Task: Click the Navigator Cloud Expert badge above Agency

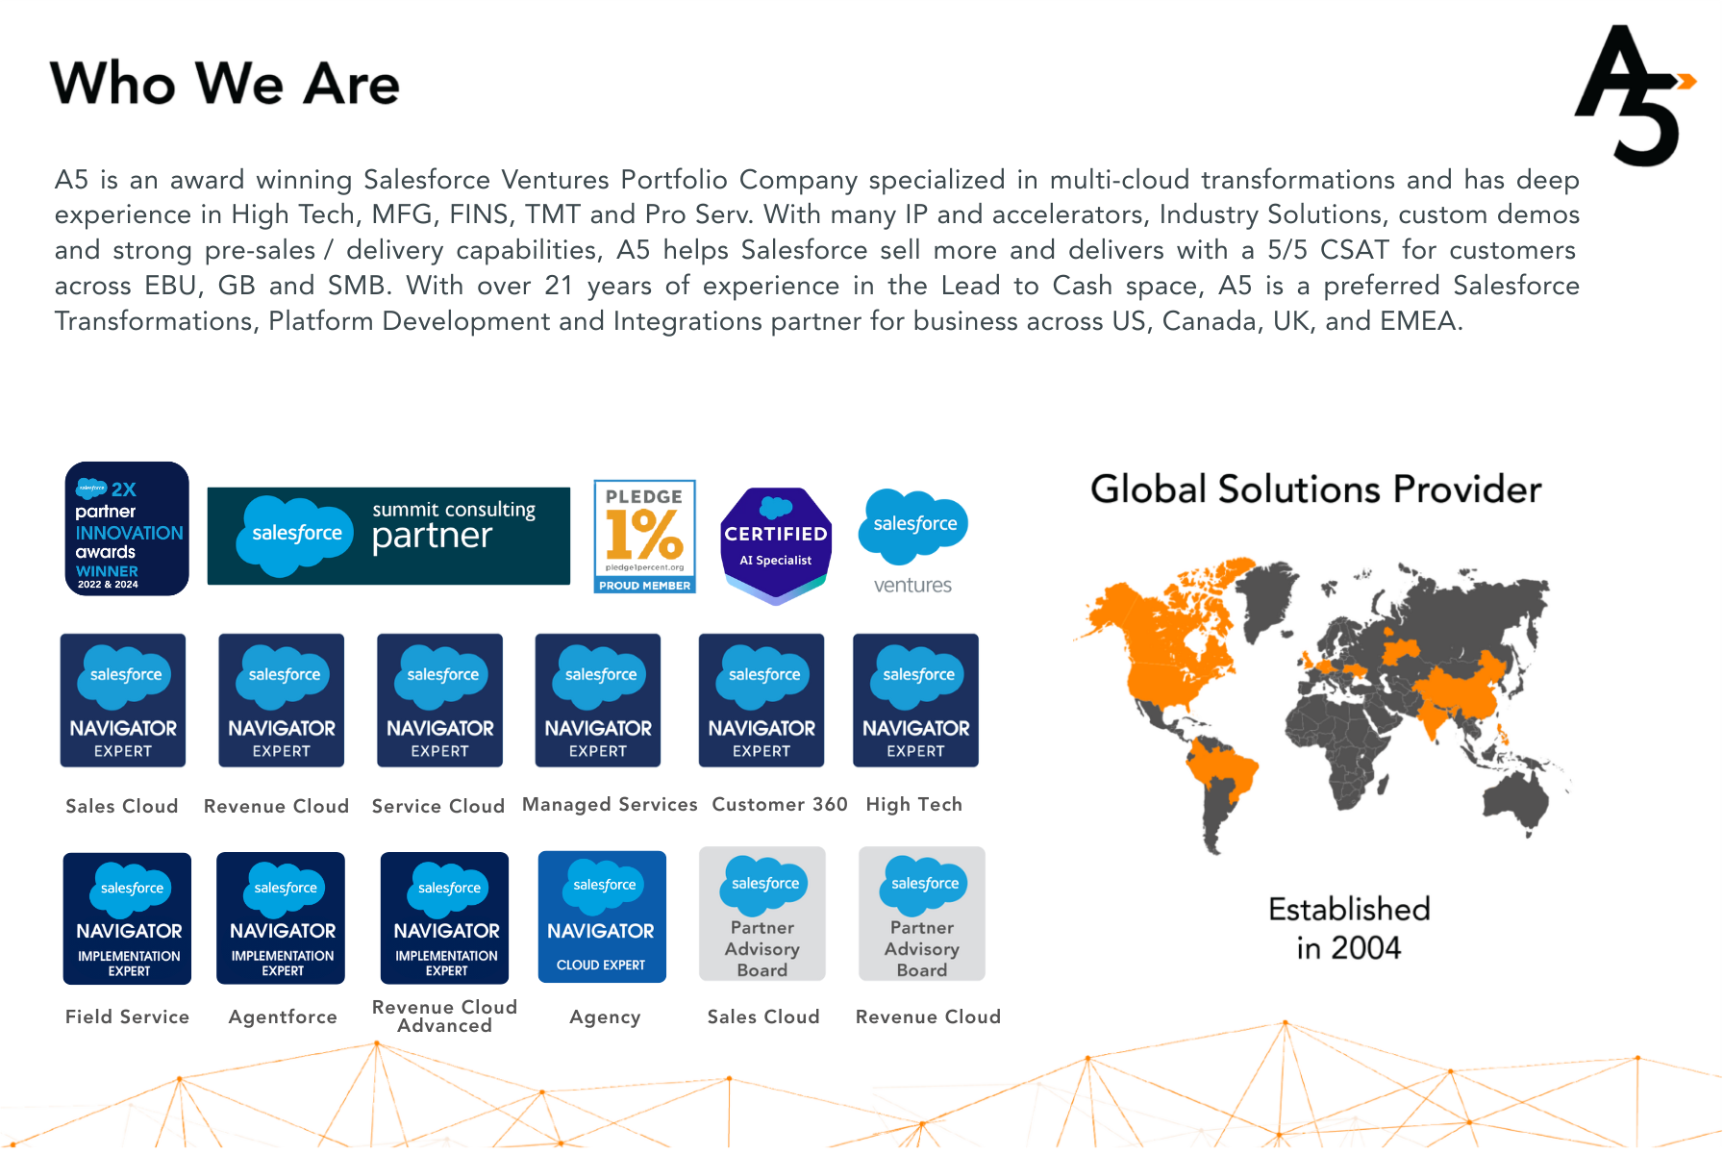Action: [x=602, y=916]
